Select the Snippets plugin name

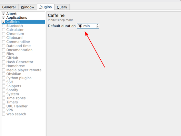[14, 86]
